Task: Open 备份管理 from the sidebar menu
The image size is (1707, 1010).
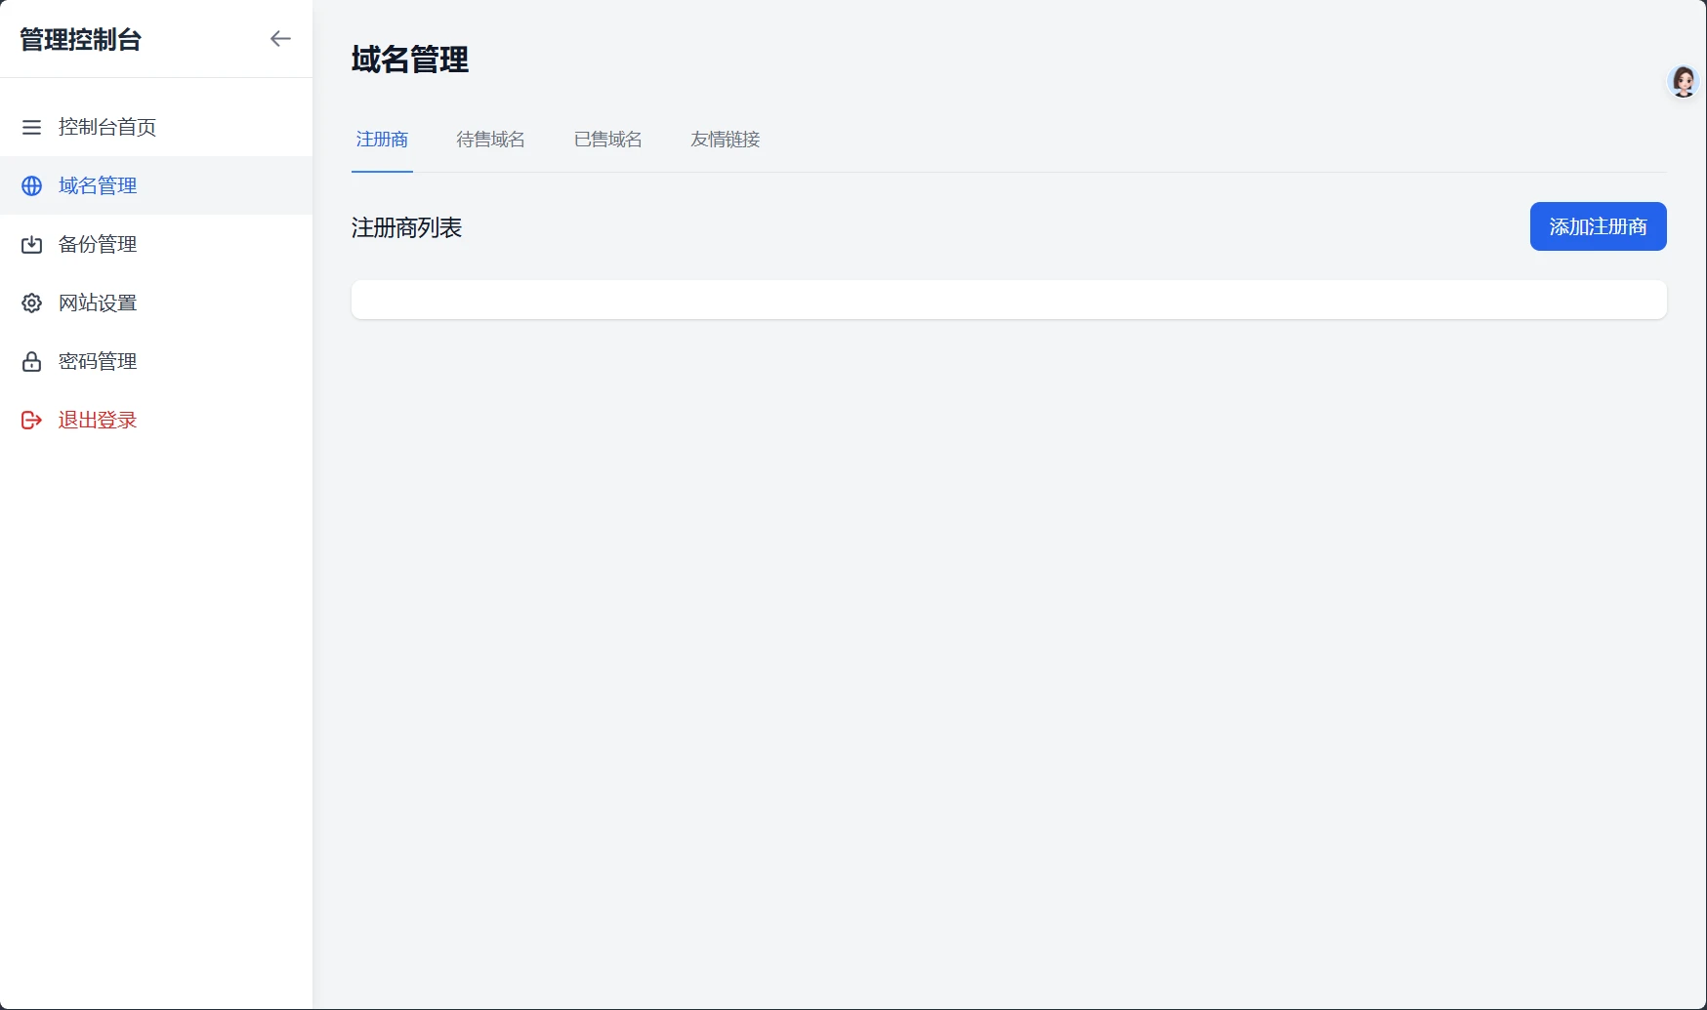Action: click(x=98, y=244)
